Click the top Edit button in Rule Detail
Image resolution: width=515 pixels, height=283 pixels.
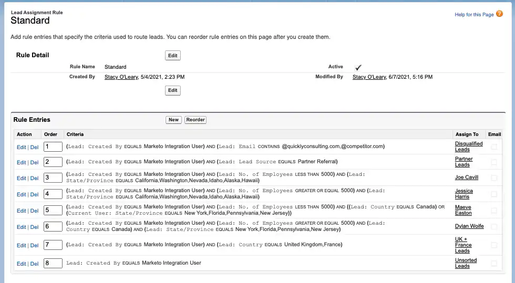(173, 56)
